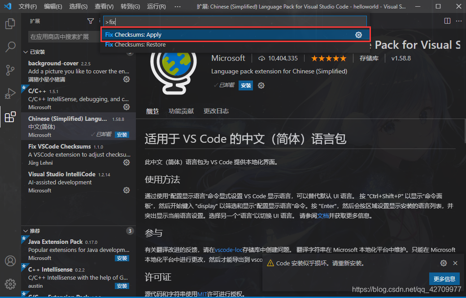
Task: Run Fix Checksums: Apply command
Action: [235, 35]
